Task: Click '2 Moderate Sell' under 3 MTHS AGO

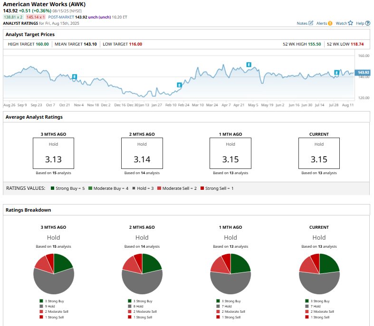Action: click(54, 311)
